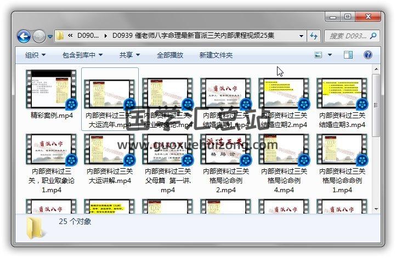Select the 精彩案例.mp4 video thumbnail
This screenshot has height=258, width=396.
point(51,90)
